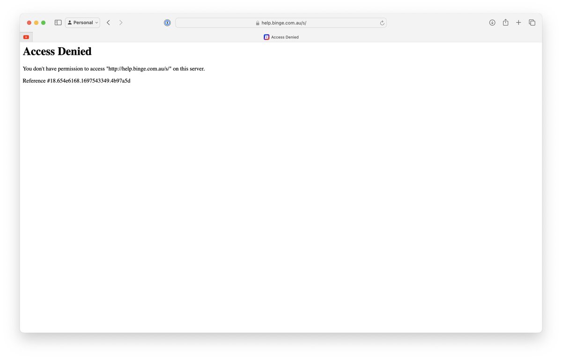Reload the page with the refresh icon
562x359 pixels.
coord(382,22)
